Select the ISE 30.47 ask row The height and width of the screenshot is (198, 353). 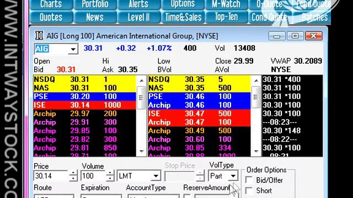pos(199,114)
